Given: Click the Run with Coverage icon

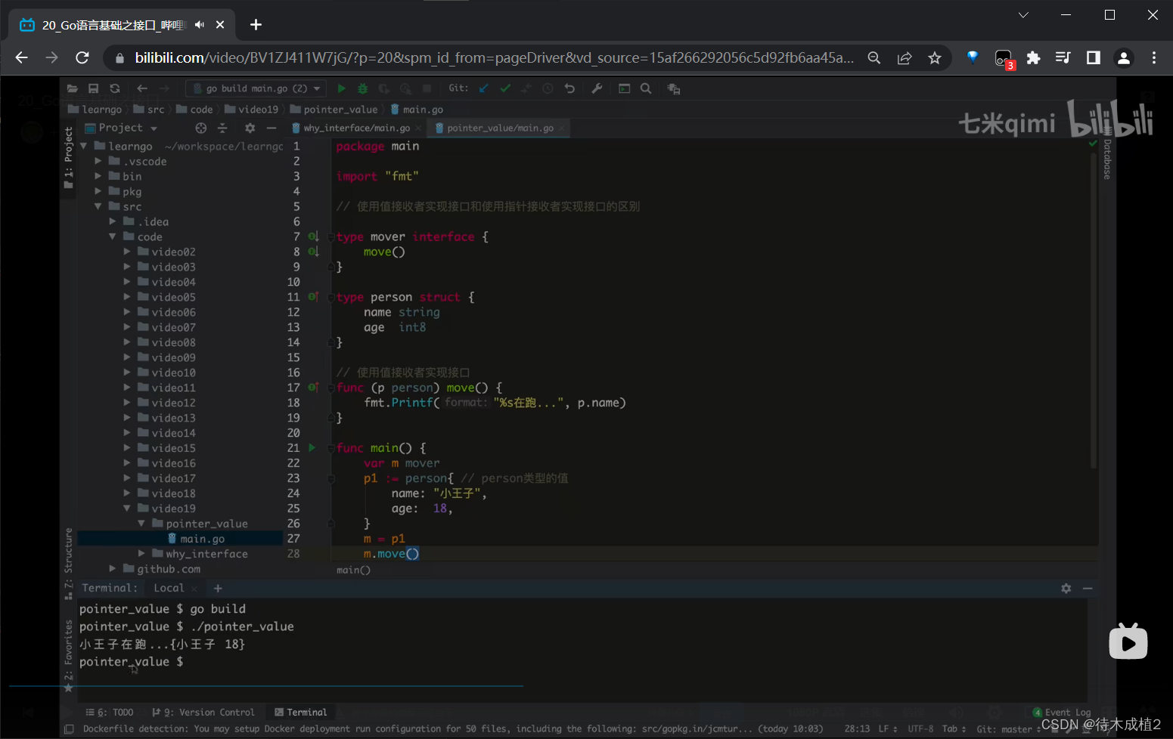Looking at the screenshot, I should (384, 88).
